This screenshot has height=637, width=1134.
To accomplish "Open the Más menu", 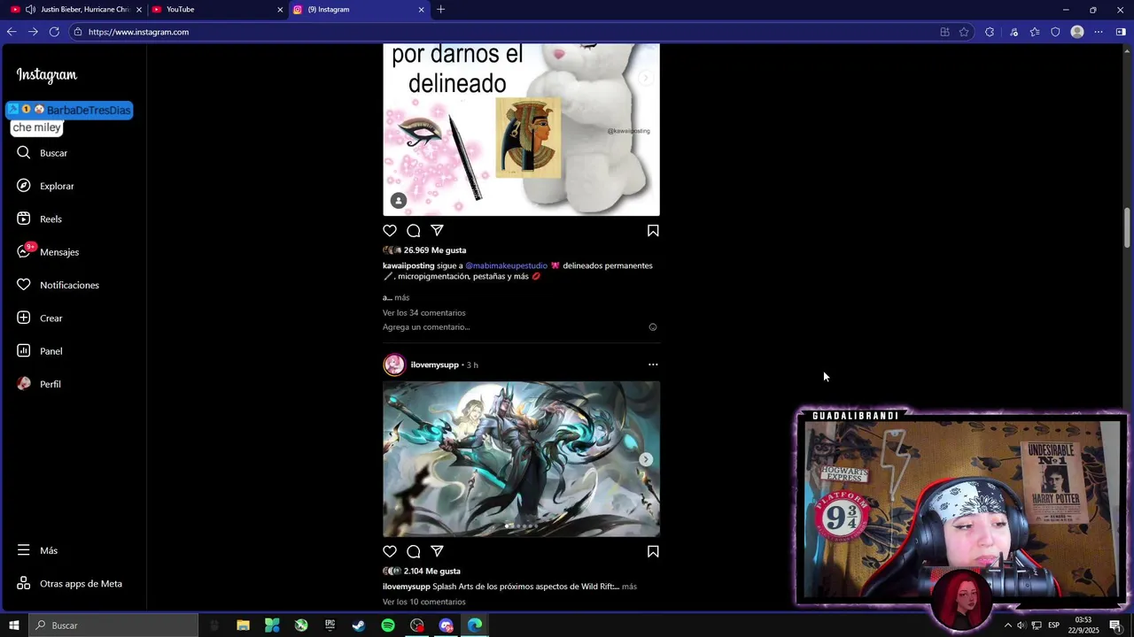I will pos(37,550).
